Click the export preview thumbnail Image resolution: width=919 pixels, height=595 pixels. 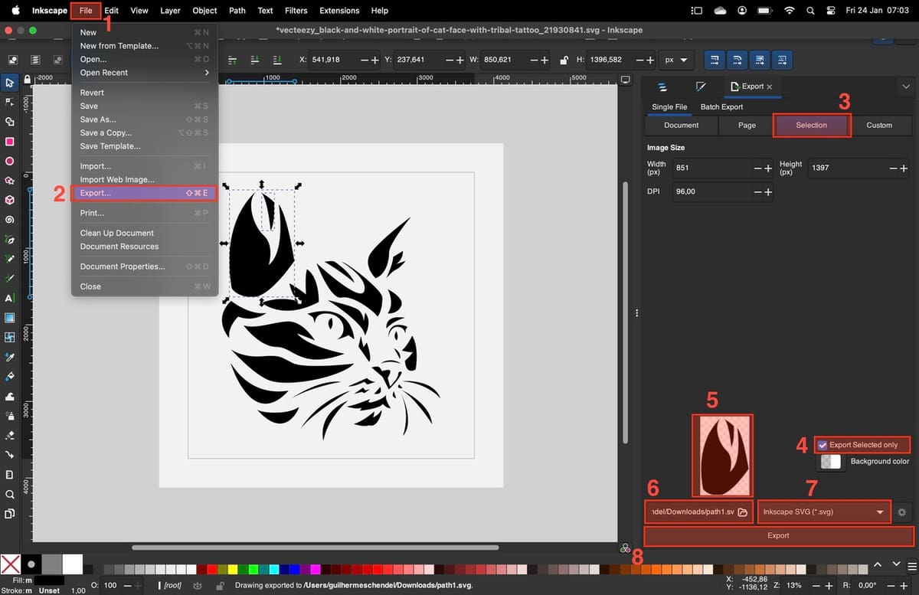[x=722, y=456]
